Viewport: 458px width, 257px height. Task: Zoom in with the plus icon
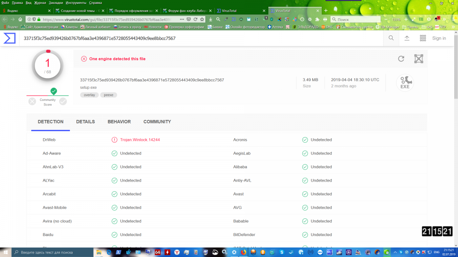click(406, 19)
